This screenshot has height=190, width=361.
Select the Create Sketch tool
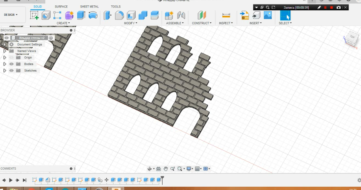pos(34,15)
